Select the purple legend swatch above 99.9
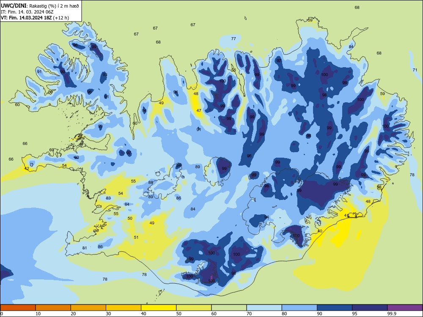Viewport: 423px width, 317px height. click(x=405, y=308)
